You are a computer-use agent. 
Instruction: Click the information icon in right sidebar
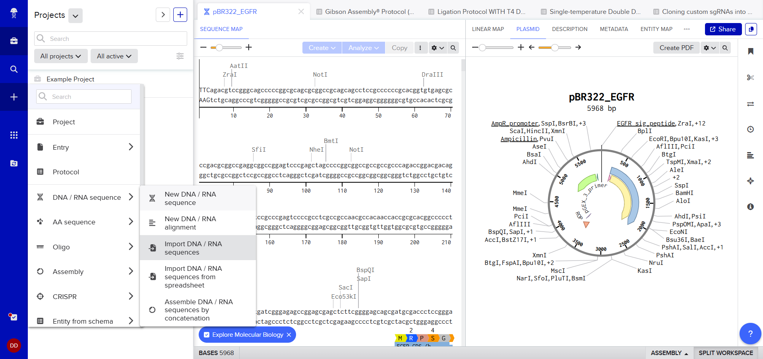pos(750,207)
